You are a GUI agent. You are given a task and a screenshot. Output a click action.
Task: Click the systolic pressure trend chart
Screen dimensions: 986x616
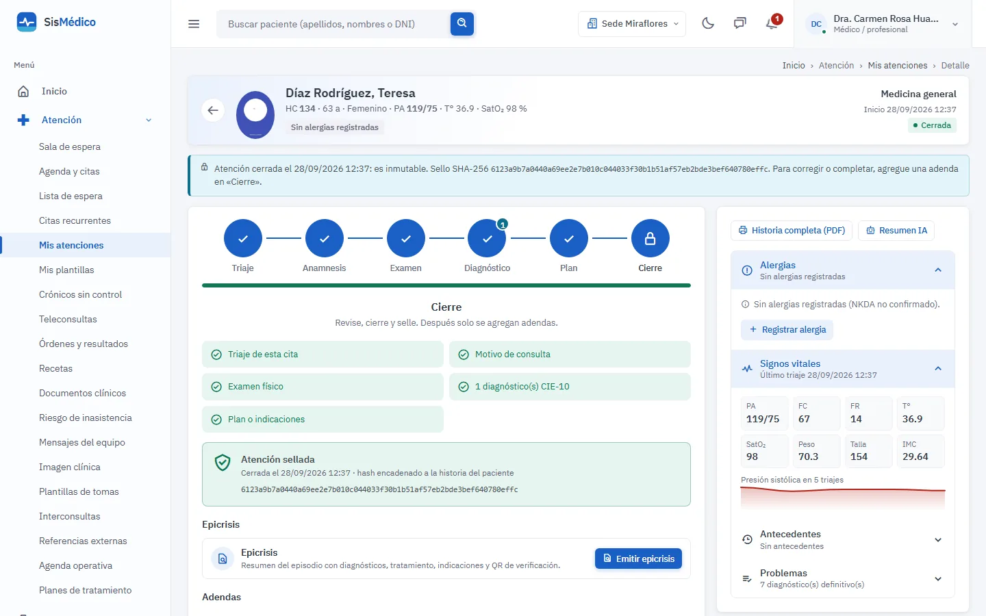(843, 498)
